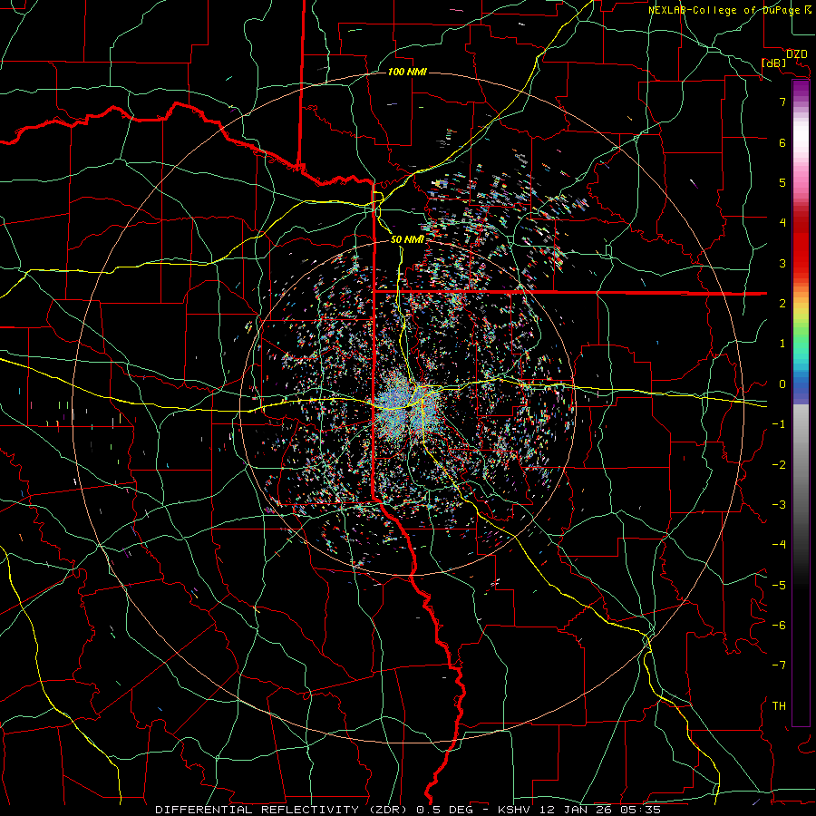Viewport: 816px width, 816px height.
Task: Click the '7' value on the scale
Action: (x=782, y=102)
